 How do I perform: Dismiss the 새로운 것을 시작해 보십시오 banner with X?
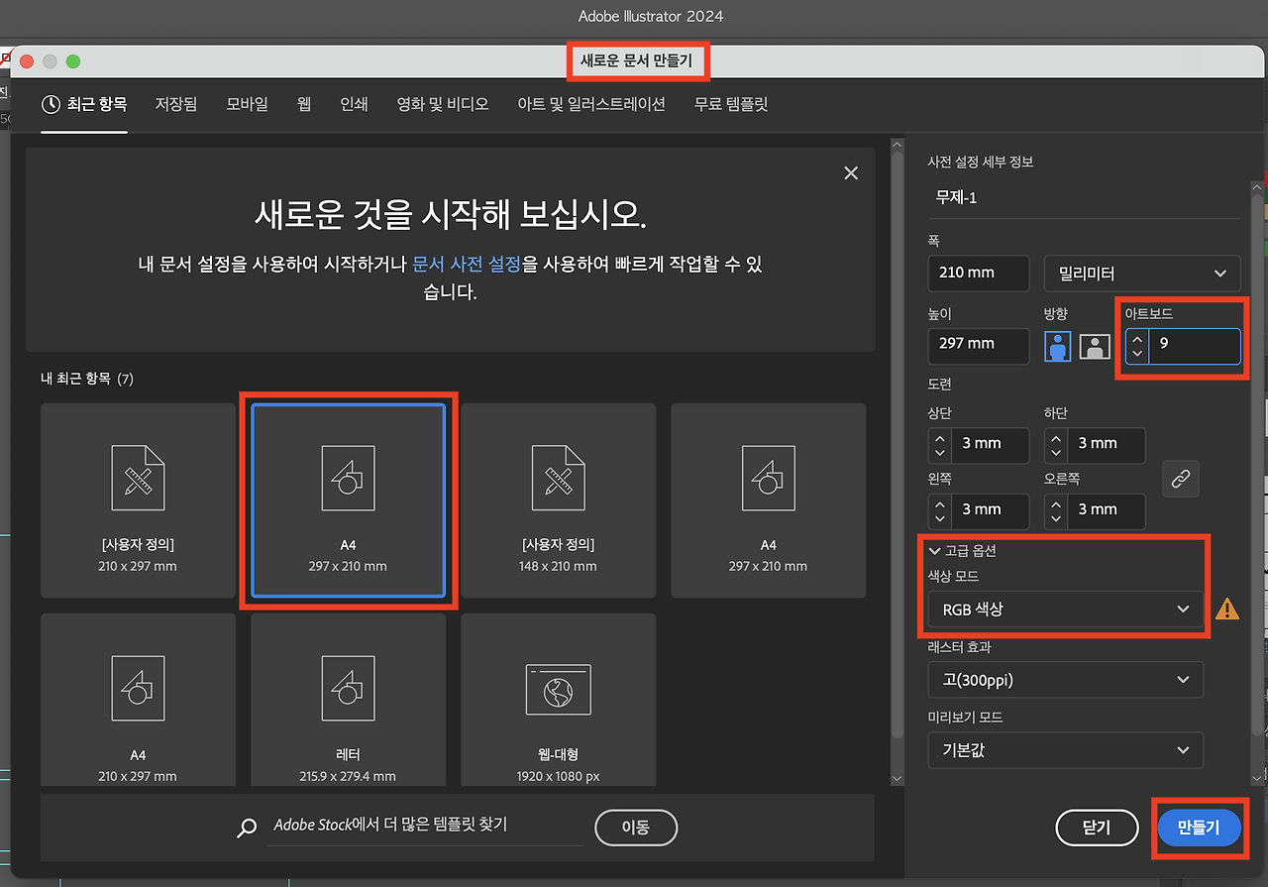tap(850, 173)
